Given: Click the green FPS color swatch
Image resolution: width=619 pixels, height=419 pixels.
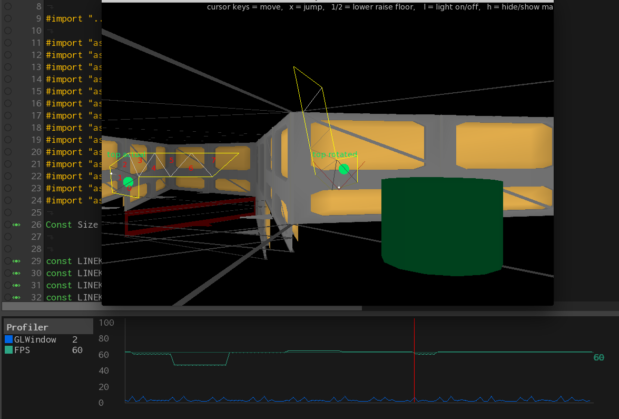Looking at the screenshot, I should pos(8,350).
